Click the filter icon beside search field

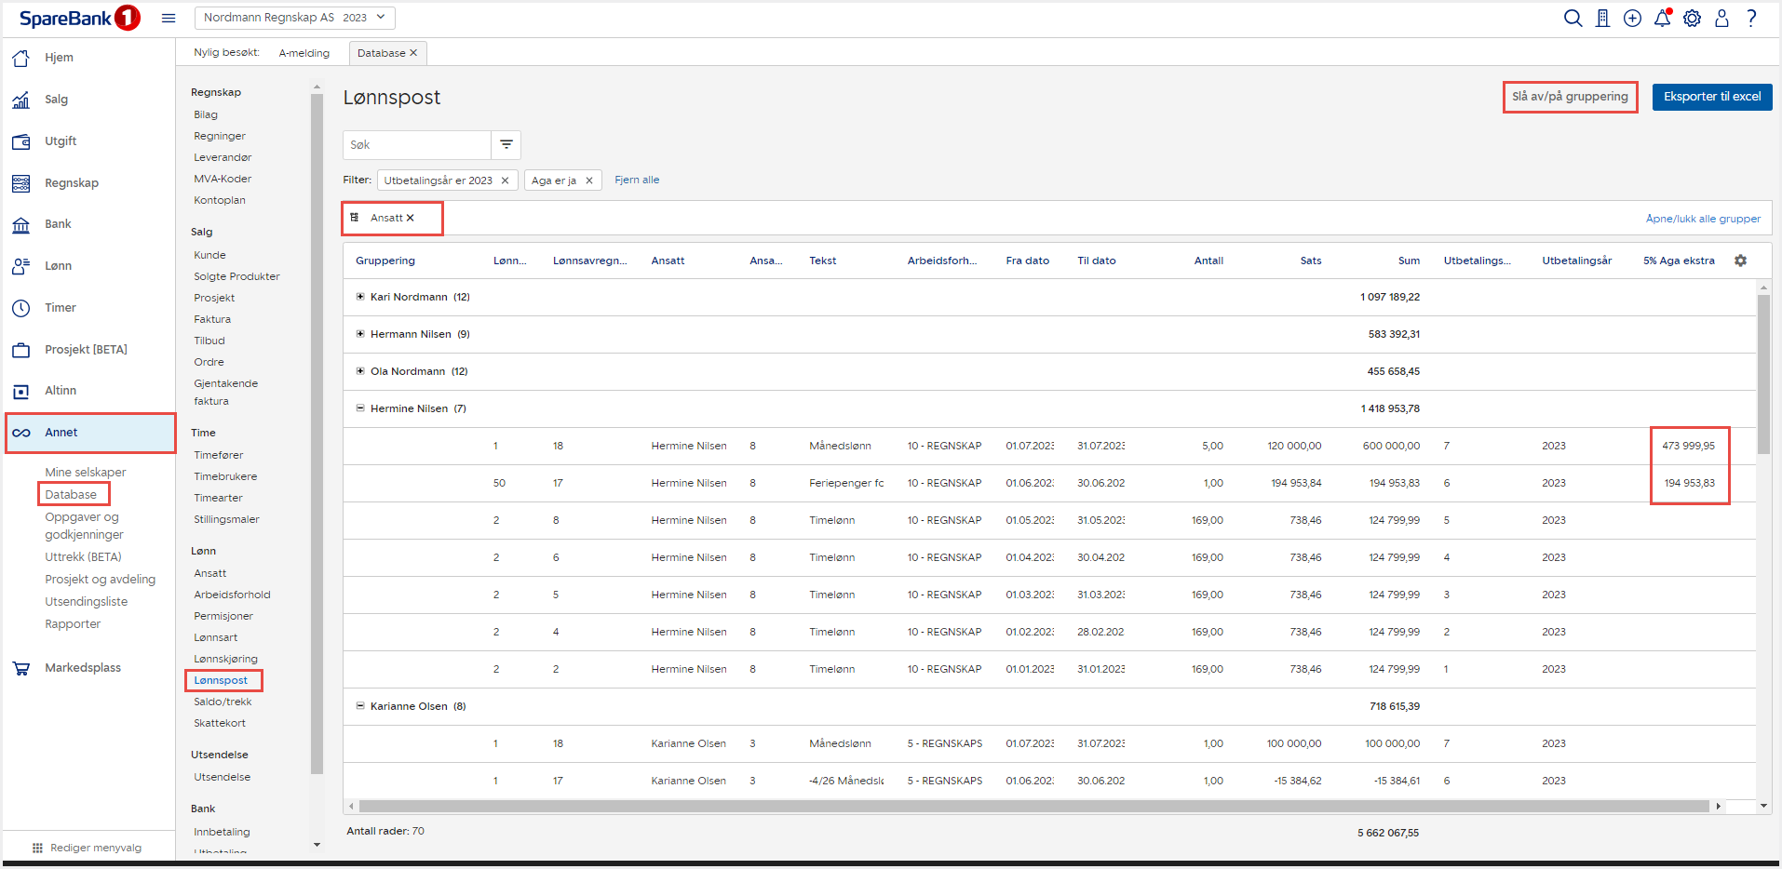[x=506, y=144]
